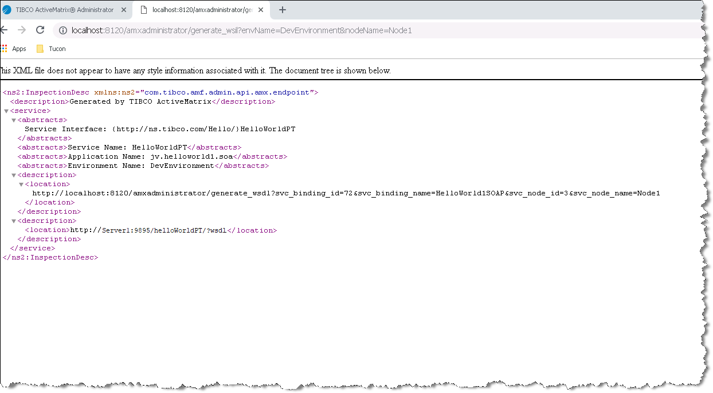
Task: Open site information icon in address bar
Action: tap(64, 30)
